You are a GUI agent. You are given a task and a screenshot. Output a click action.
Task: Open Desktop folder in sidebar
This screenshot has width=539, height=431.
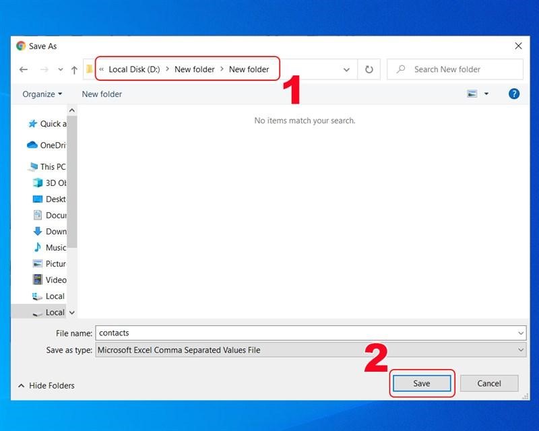point(49,199)
